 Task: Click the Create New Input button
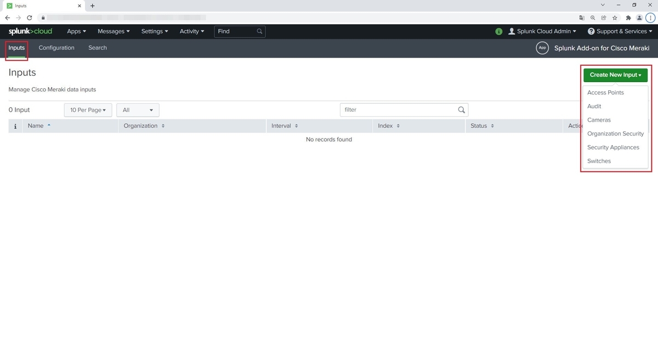click(615, 74)
